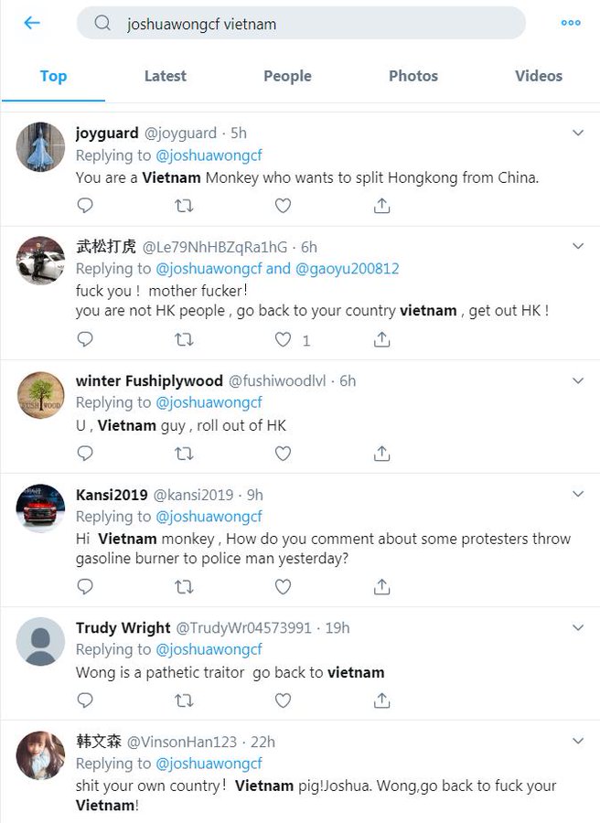Open Trudy Wright's profile name link
The height and width of the screenshot is (823, 600).
[x=123, y=627]
